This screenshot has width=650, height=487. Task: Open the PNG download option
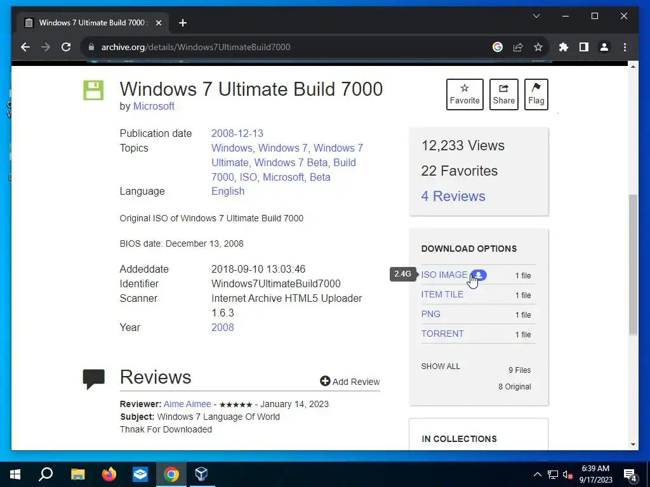(431, 314)
